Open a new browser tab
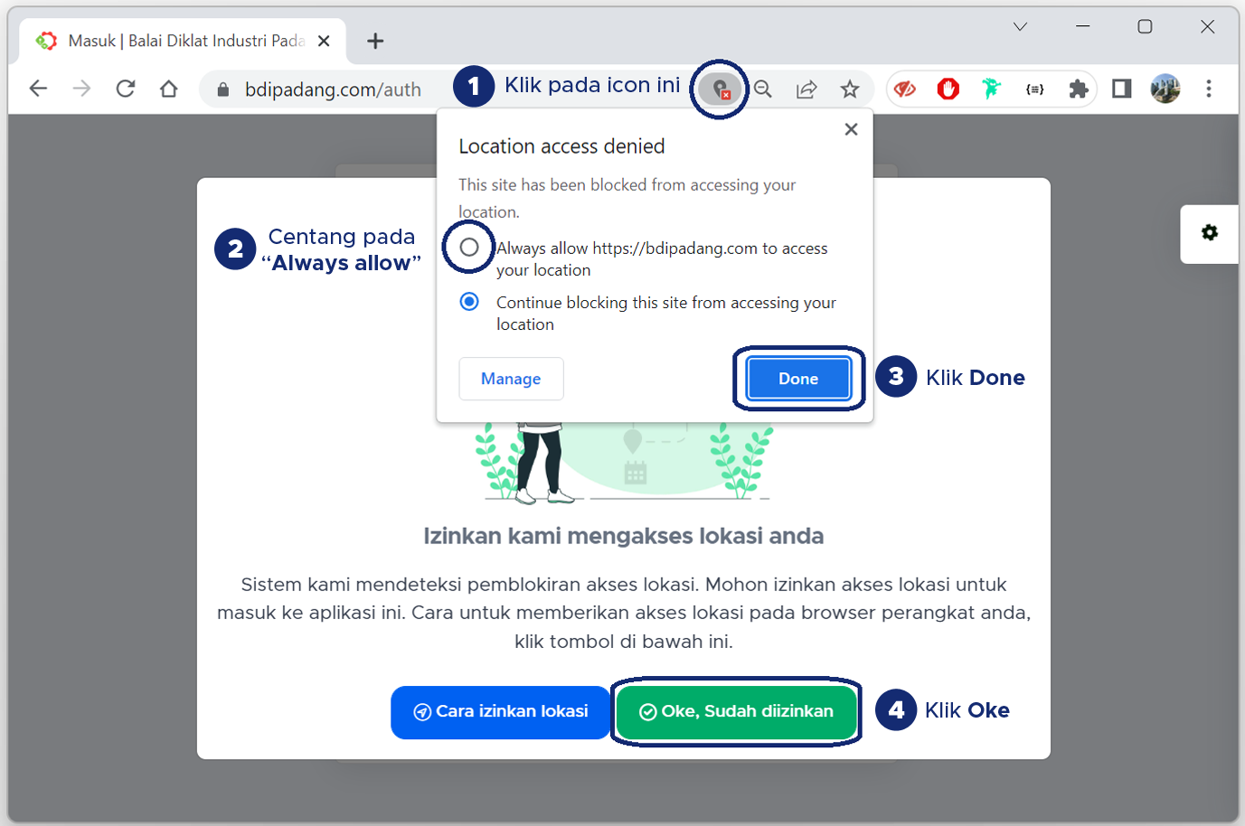This screenshot has height=826, width=1245. tap(375, 42)
